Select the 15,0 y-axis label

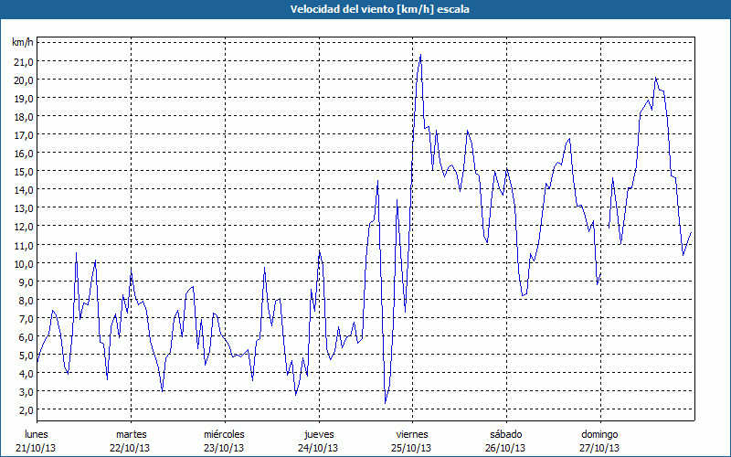23,171
